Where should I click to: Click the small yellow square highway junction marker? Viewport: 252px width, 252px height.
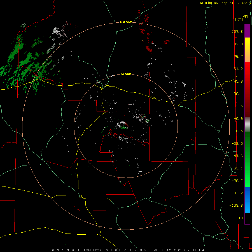click(x=80, y=196)
